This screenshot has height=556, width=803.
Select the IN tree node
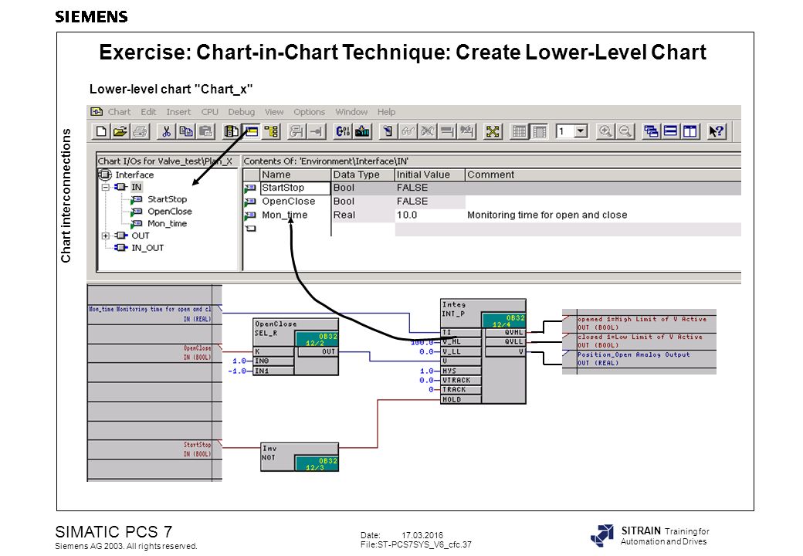[x=136, y=187]
